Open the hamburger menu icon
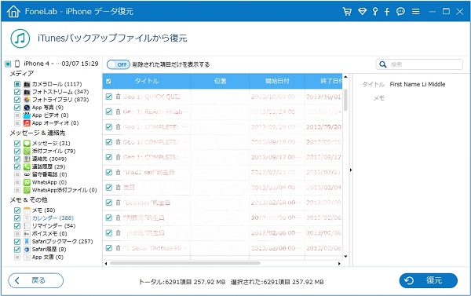The image size is (471, 296). tap(416, 12)
